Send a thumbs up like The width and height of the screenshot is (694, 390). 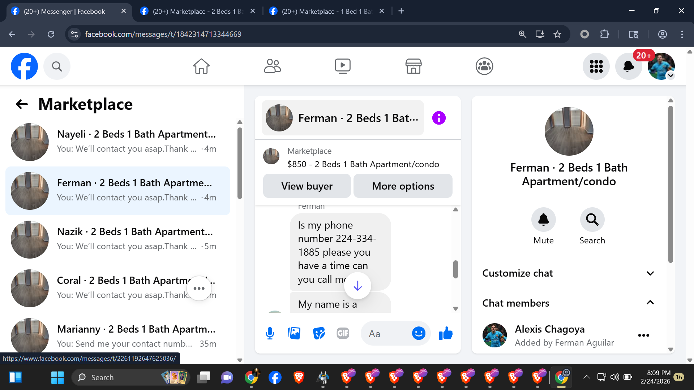coord(446,333)
